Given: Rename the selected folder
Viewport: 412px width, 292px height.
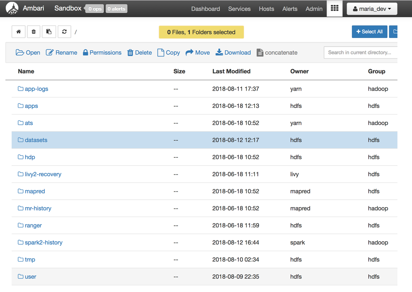Looking at the screenshot, I should 61,53.
